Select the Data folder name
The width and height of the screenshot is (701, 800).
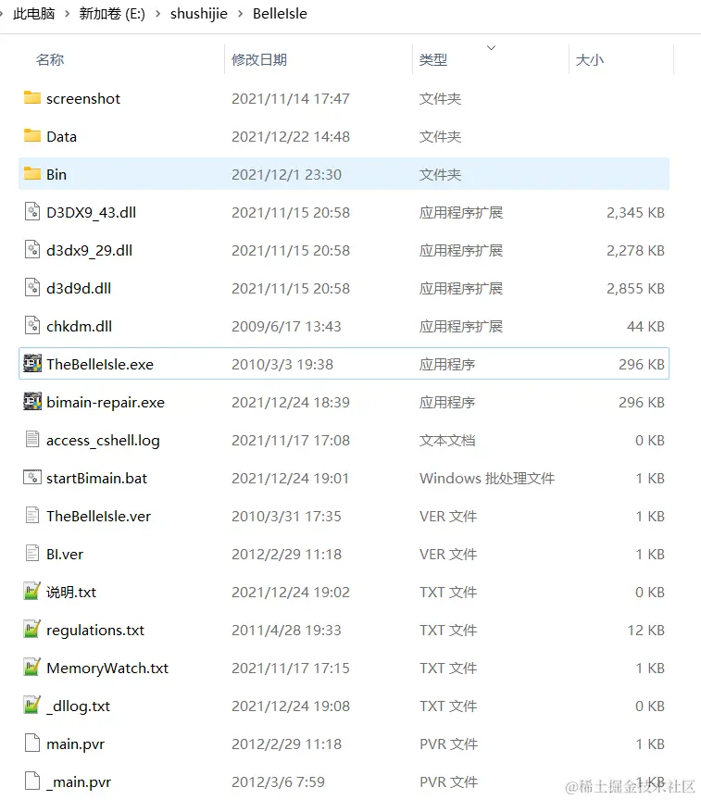[61, 137]
